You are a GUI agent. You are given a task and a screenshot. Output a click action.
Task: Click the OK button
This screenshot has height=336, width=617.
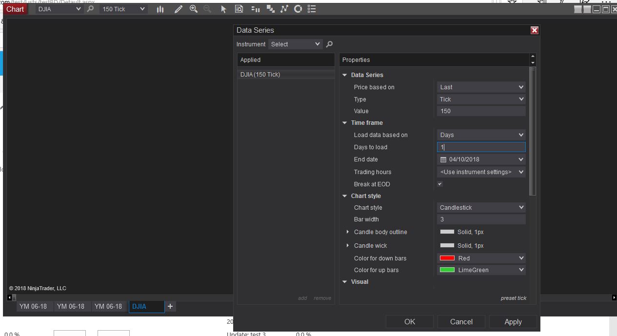[x=410, y=321]
